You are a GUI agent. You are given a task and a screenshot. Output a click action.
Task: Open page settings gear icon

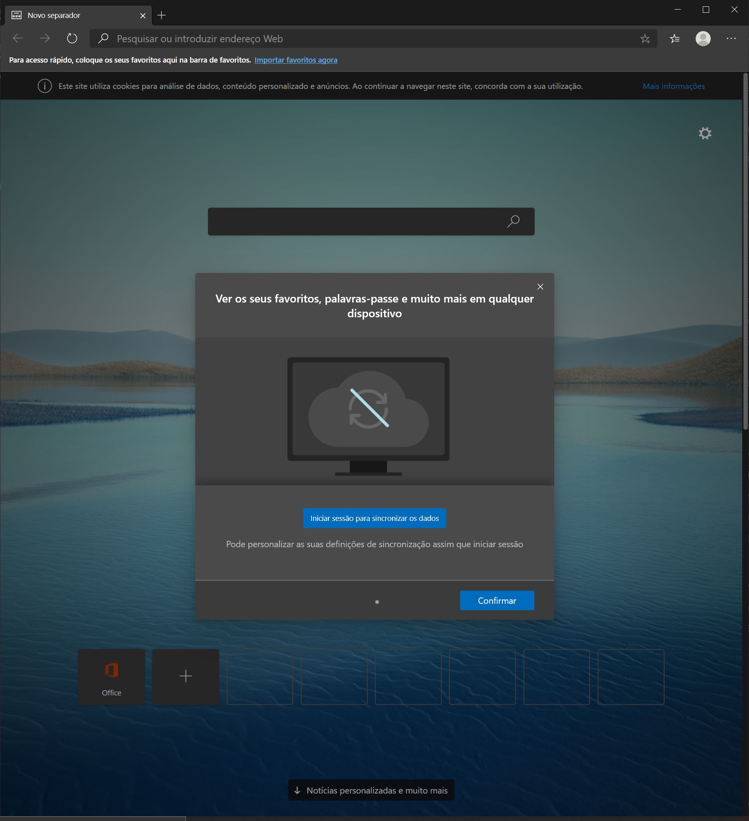pyautogui.click(x=705, y=133)
